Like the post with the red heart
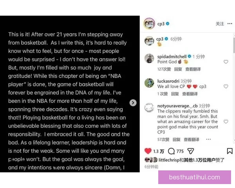Screen dimensions: 235x188 [148, 151]
